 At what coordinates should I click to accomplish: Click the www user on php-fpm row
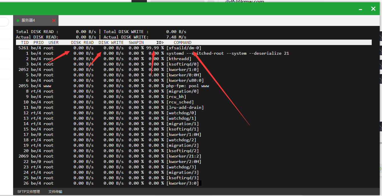coord(47,86)
